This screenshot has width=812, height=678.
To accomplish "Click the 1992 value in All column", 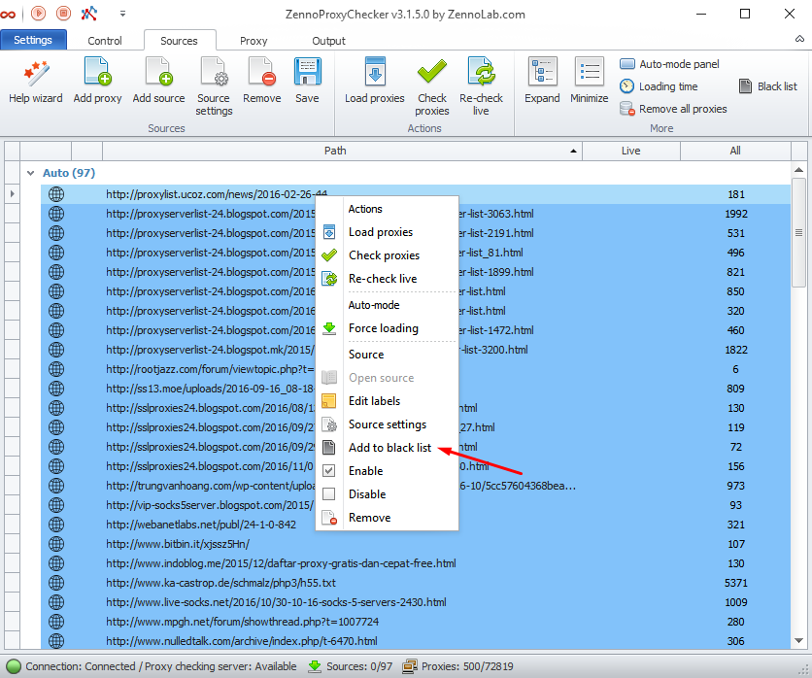I will coord(736,214).
